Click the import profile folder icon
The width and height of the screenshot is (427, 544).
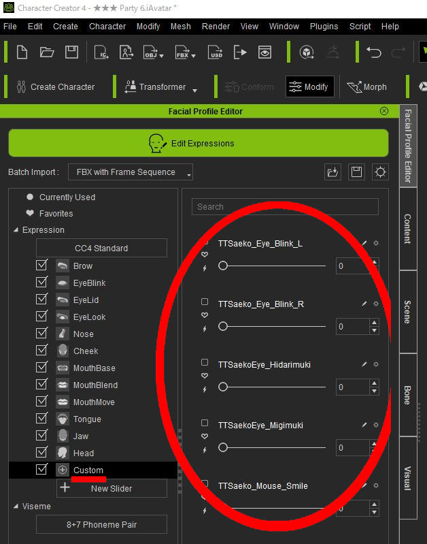coord(332,172)
